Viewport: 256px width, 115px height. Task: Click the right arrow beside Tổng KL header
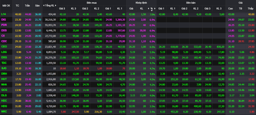tap(56, 5)
